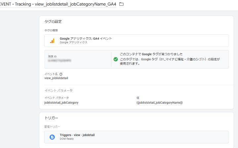Open the Triggers - view - jobdetail trigger
The image size is (238, 148).
pos(137,137)
